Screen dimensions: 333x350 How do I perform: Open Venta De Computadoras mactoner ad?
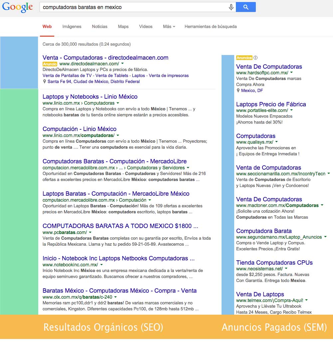click(x=269, y=199)
